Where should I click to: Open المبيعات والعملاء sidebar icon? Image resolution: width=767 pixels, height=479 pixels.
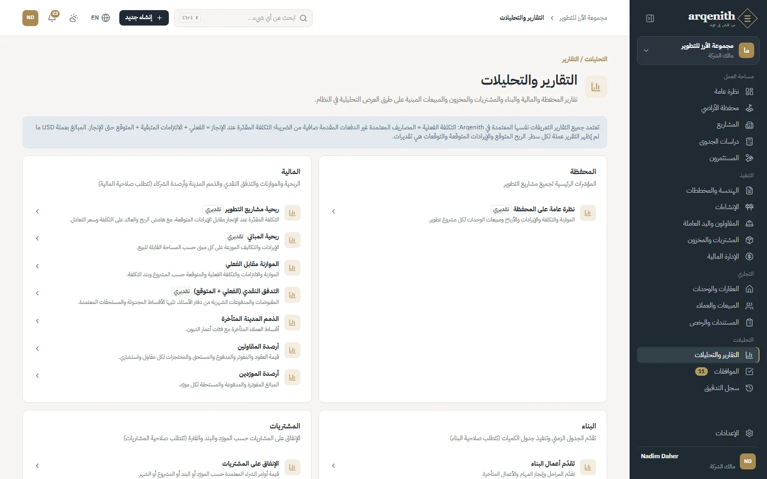click(x=749, y=305)
